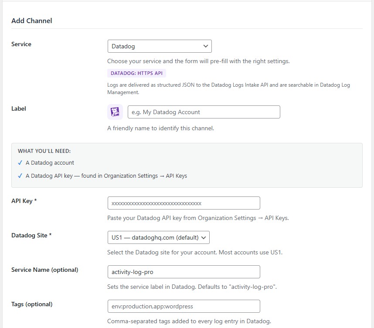This screenshot has height=328, width=374.
Task: Click 'Select the Datadog site for your account' hint
Action: pos(195,253)
